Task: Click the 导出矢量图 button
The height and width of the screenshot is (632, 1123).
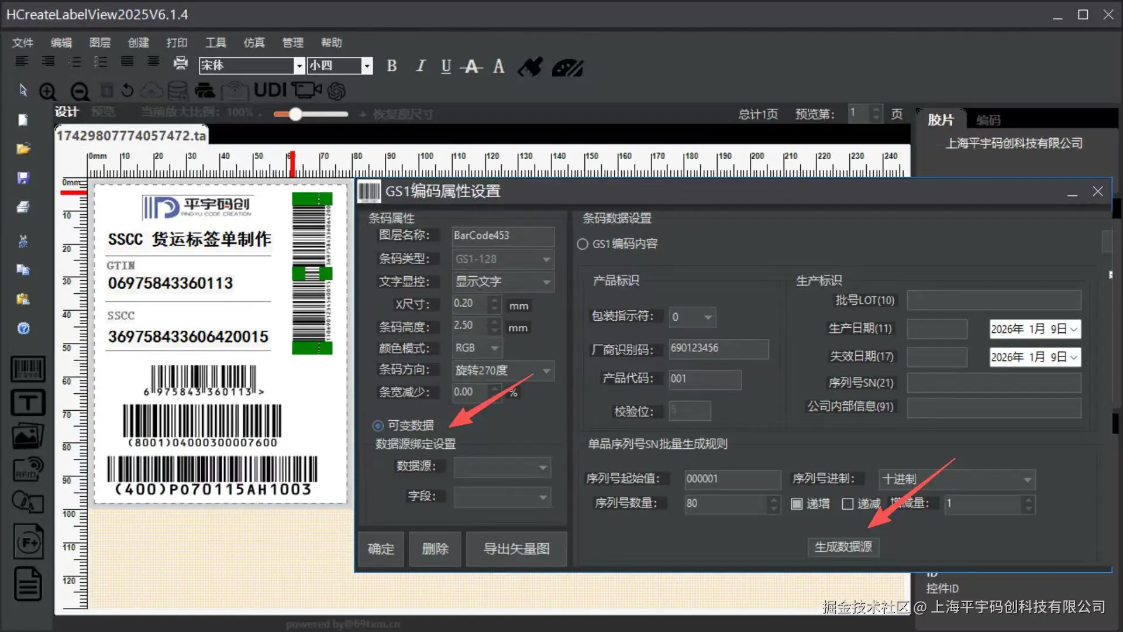Action: [516, 549]
